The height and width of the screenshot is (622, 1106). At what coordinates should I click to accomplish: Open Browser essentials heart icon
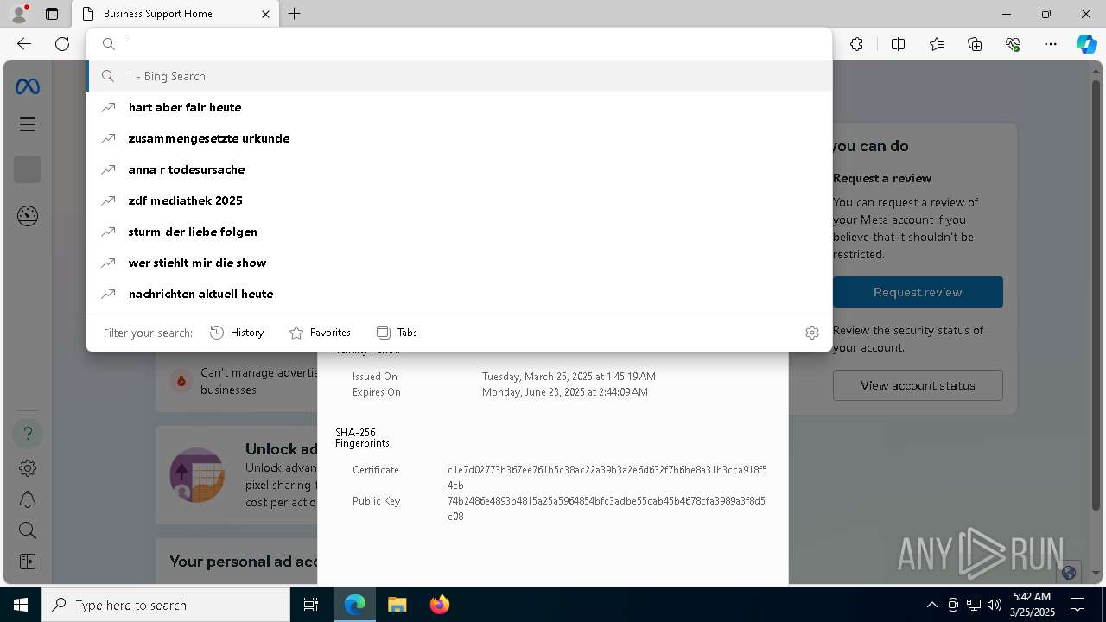click(x=1013, y=44)
